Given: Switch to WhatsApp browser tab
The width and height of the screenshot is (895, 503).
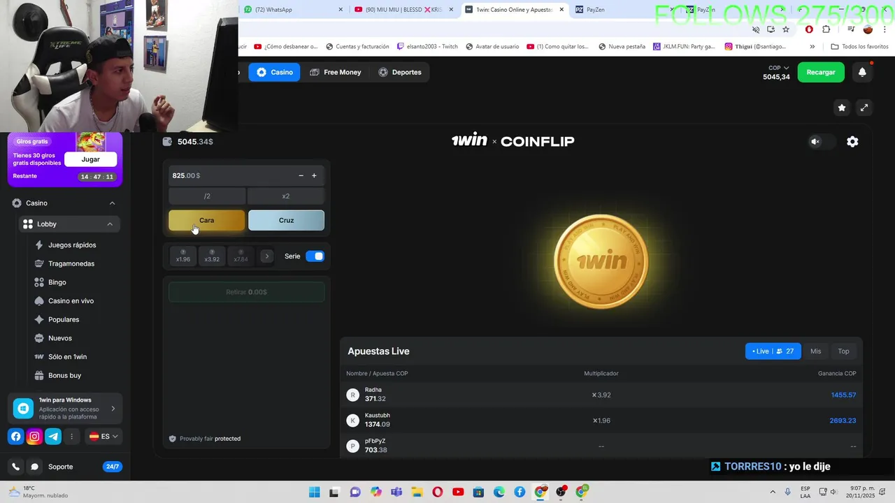Looking at the screenshot, I should pyautogui.click(x=294, y=10).
